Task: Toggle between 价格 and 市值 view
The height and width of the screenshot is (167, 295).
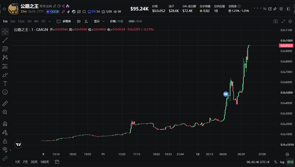Action: (x=117, y=21)
